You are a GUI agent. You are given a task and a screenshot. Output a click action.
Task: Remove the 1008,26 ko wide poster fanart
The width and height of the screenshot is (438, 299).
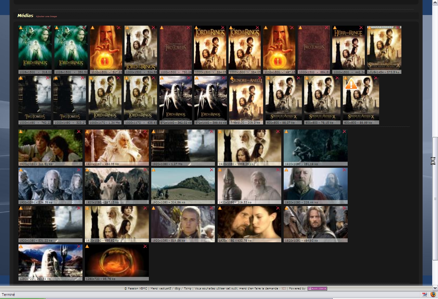(x=278, y=132)
